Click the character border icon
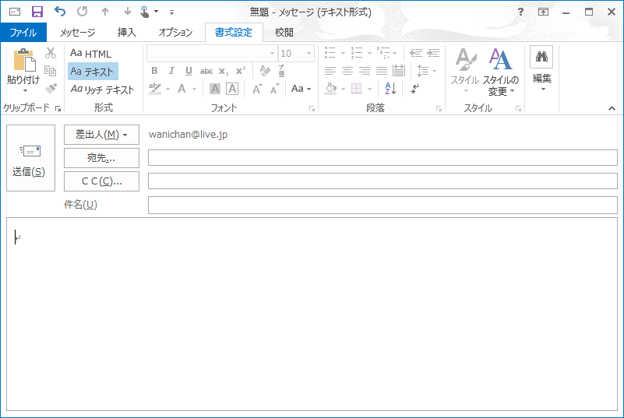 tap(232, 88)
